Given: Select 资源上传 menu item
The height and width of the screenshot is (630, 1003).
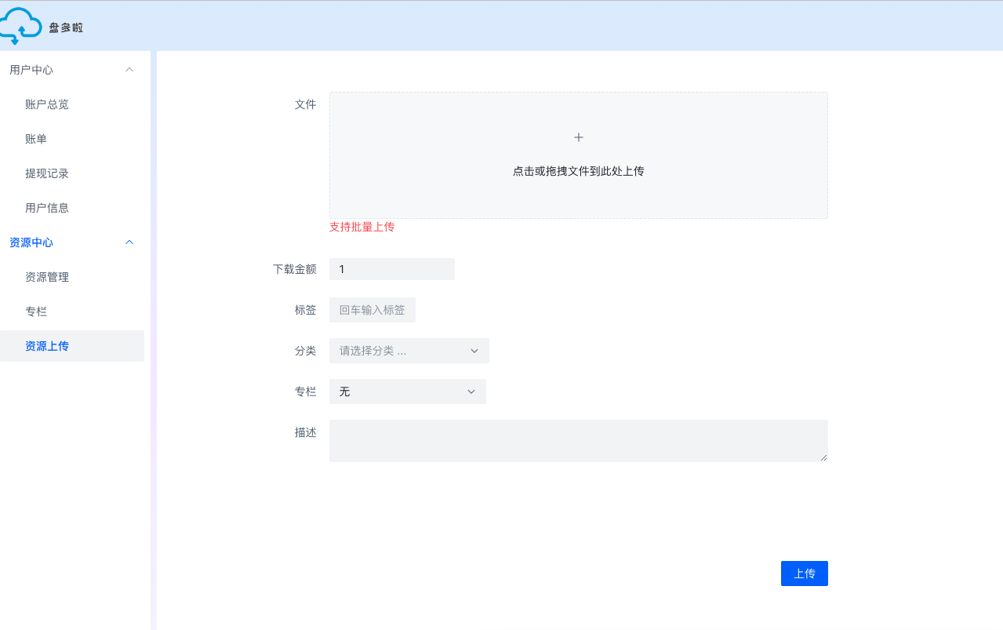Looking at the screenshot, I should click(72, 346).
